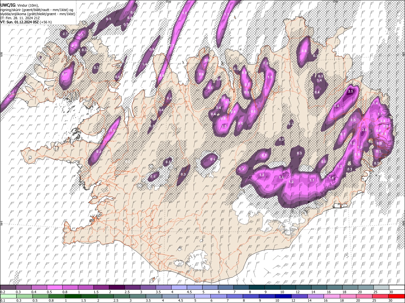
Task: Click the '30' label in bottom legend row
Action: [x=391, y=300]
